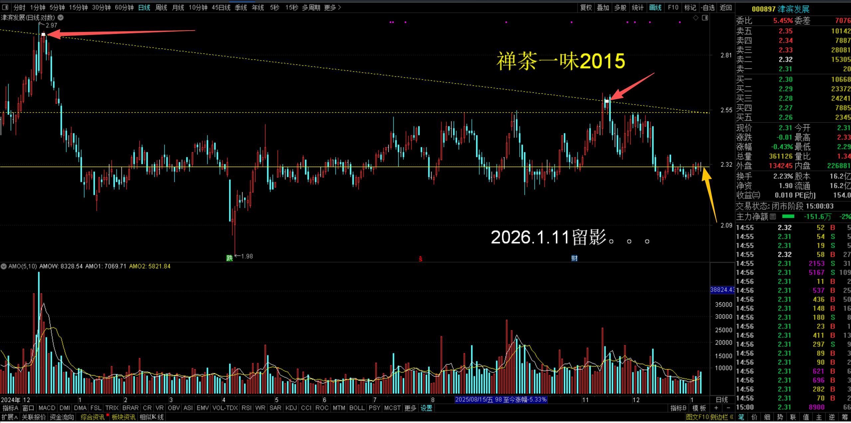Click the 设置 settings button in indicator bar
Viewport: 851px width, 423px height.
[x=426, y=408]
